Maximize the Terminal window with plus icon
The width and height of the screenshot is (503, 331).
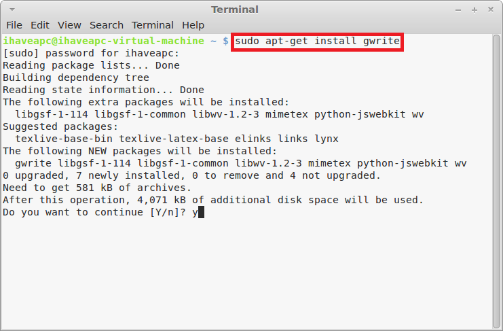point(474,10)
